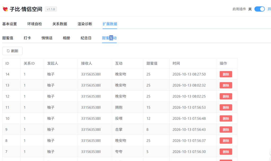Viewport: 271px width, 161px height.
Task: View the 相册 sub-tab
Action: (x=66, y=38)
